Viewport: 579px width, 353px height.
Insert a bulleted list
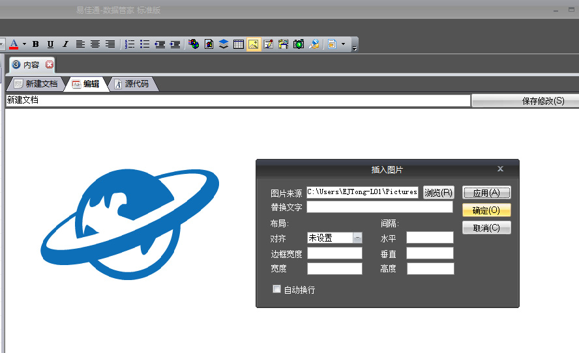[x=145, y=44]
